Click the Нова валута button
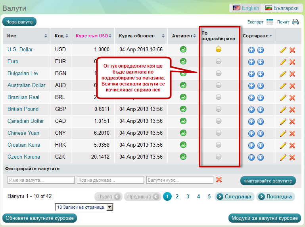 (19, 22)
